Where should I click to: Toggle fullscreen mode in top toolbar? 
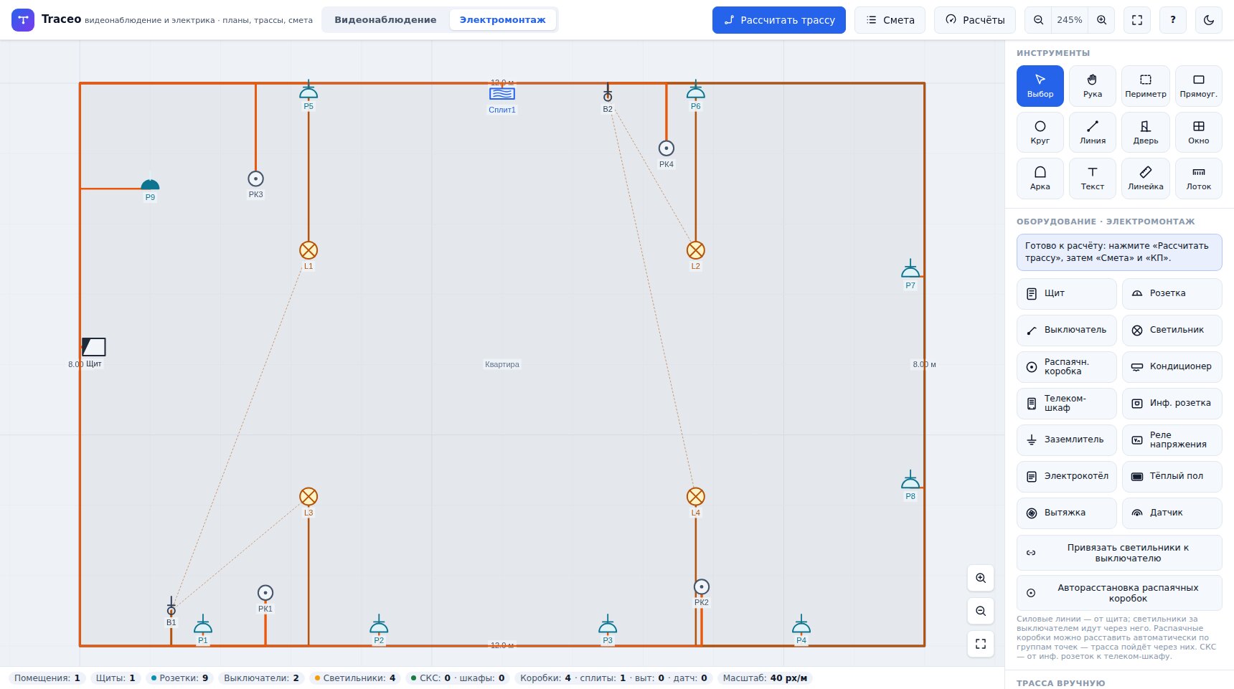[x=1137, y=20]
